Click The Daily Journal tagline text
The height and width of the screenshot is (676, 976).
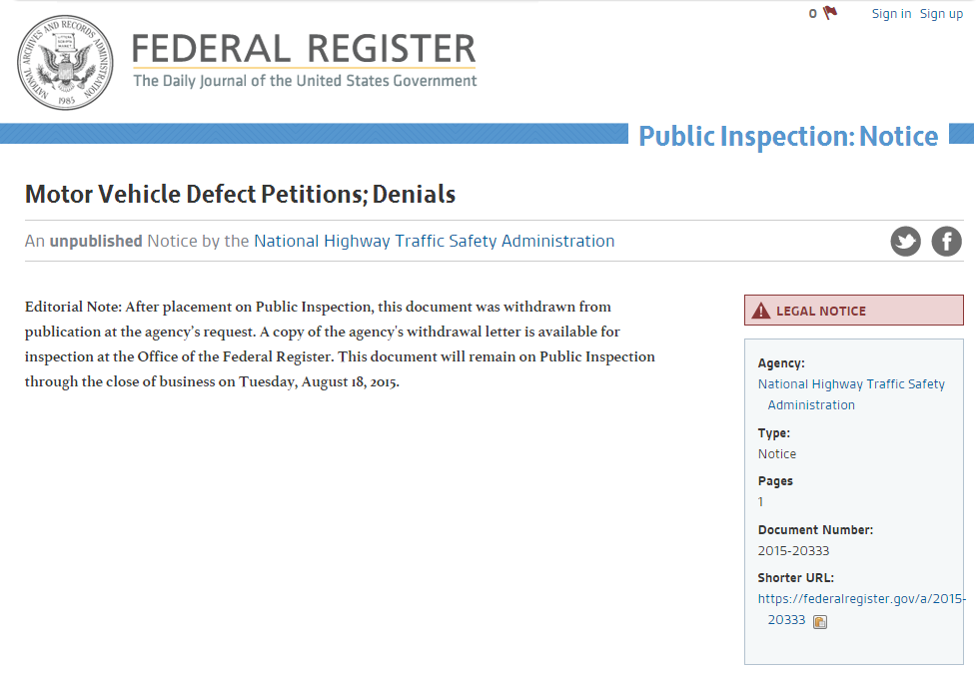[305, 81]
